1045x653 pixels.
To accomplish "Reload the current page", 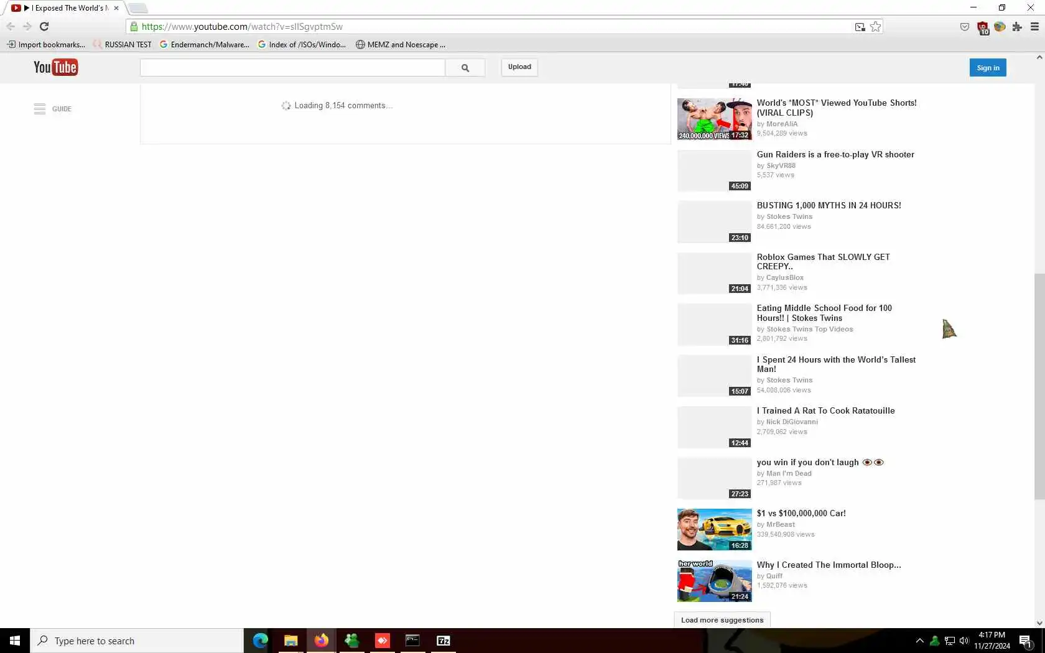I will pos(44,26).
